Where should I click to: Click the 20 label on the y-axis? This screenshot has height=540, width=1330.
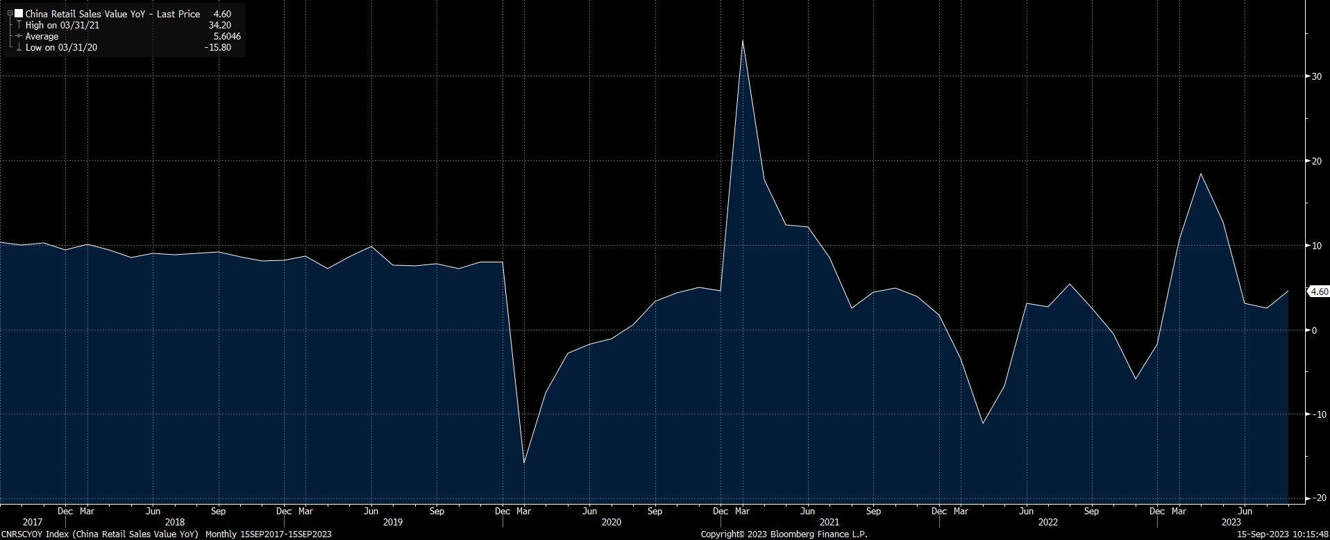pos(1316,161)
